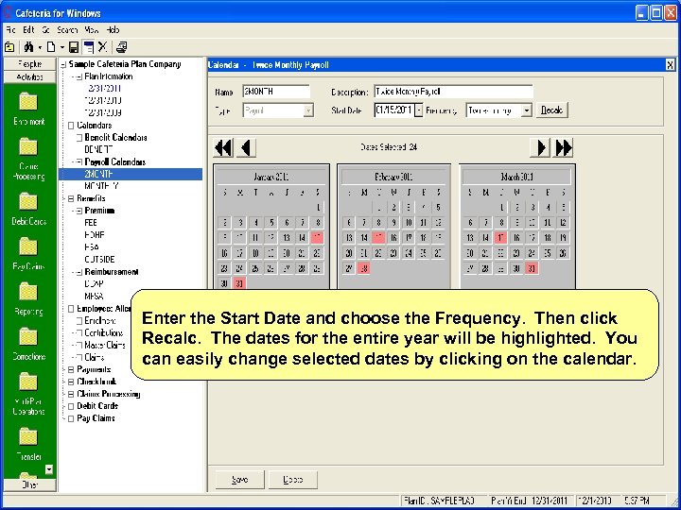Click the floppy disk save icon
The width and height of the screenshot is (681, 510).
pyautogui.click(x=75, y=47)
